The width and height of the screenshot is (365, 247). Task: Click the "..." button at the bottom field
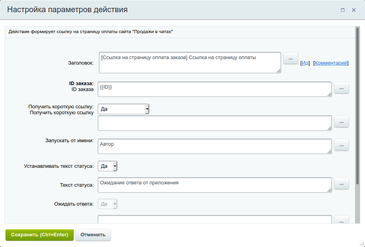coord(341,220)
